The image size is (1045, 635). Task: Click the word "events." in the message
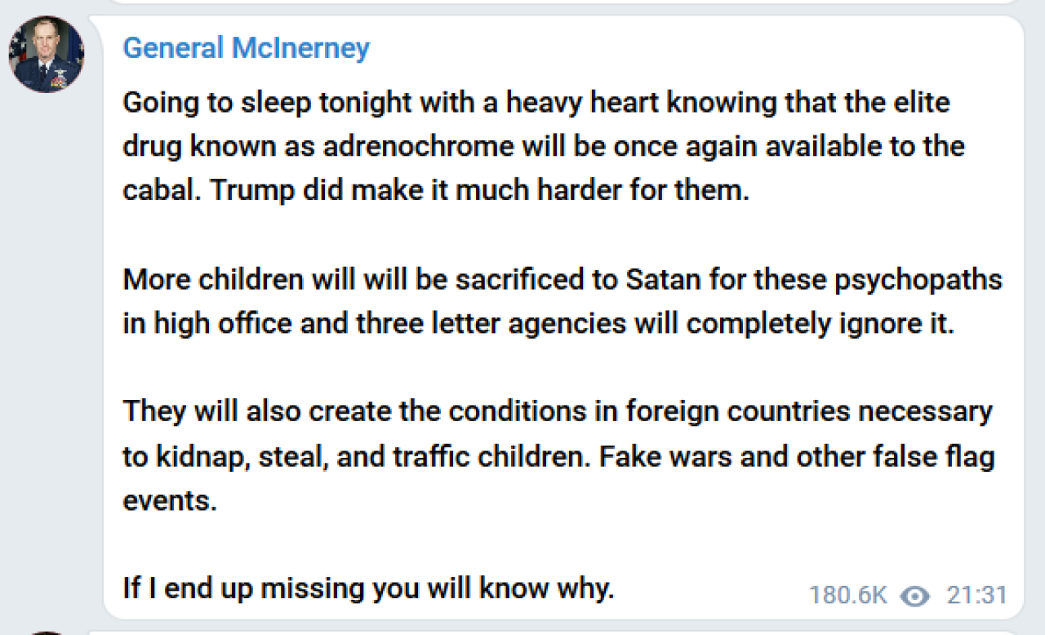[170, 500]
